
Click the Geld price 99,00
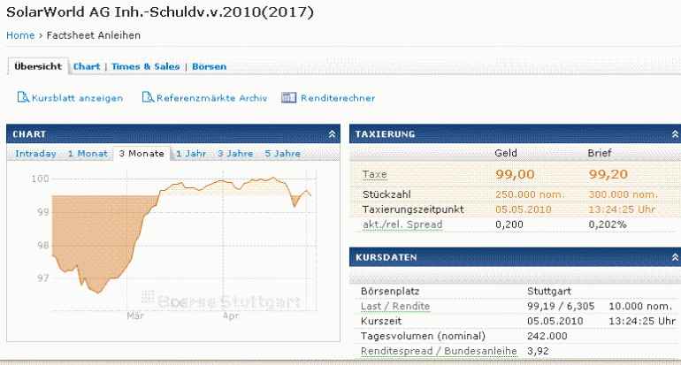(x=515, y=174)
